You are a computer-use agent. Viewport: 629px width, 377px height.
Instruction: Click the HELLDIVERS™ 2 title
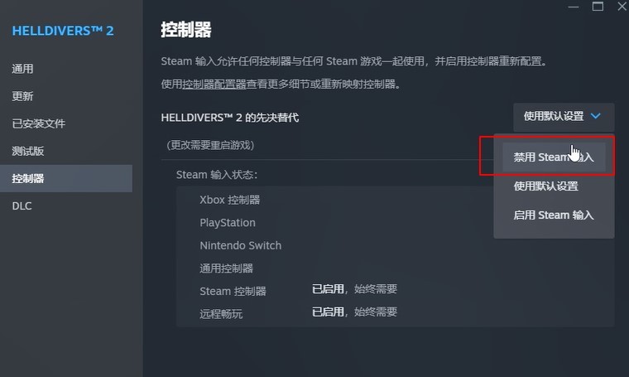pyautogui.click(x=63, y=31)
